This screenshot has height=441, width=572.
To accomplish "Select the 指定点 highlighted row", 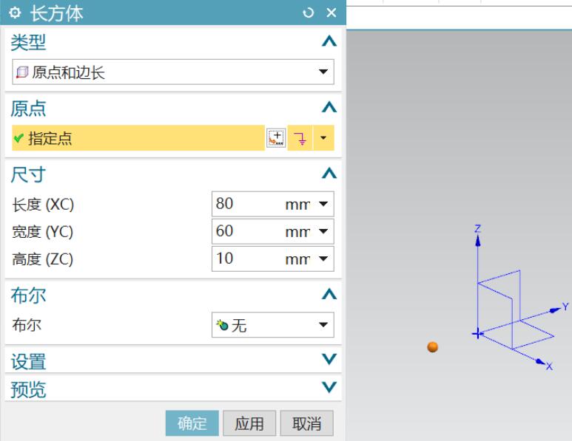I will point(138,138).
